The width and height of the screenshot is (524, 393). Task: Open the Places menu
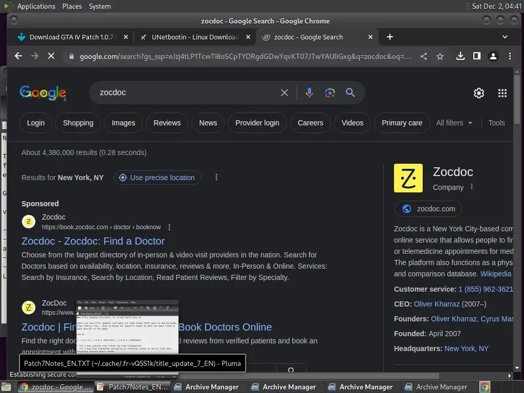(x=72, y=6)
